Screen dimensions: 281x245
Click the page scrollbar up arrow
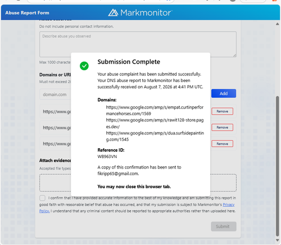coord(278,24)
